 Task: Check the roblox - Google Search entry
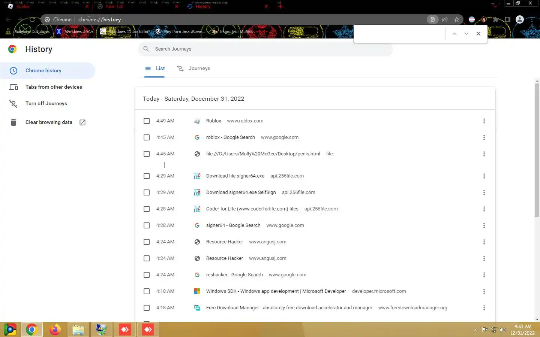coord(147,137)
